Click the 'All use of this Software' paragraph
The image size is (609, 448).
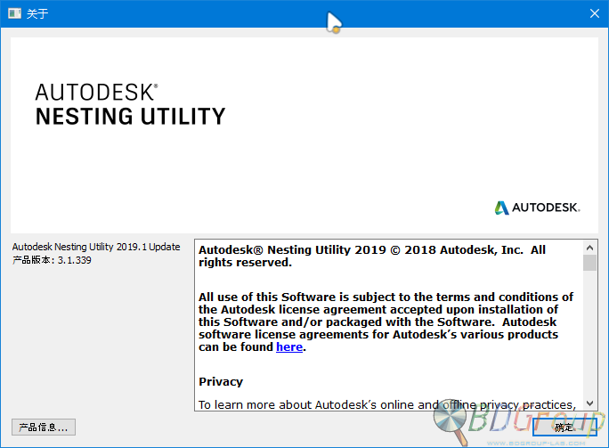pyautogui.click(x=386, y=322)
